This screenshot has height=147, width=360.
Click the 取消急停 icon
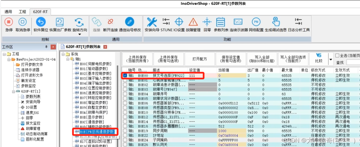22,22
